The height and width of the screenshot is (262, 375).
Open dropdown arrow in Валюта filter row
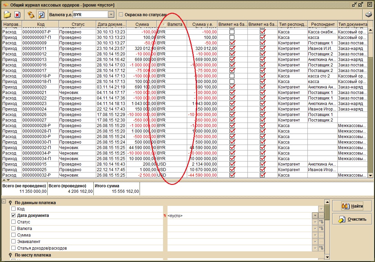point(315,229)
